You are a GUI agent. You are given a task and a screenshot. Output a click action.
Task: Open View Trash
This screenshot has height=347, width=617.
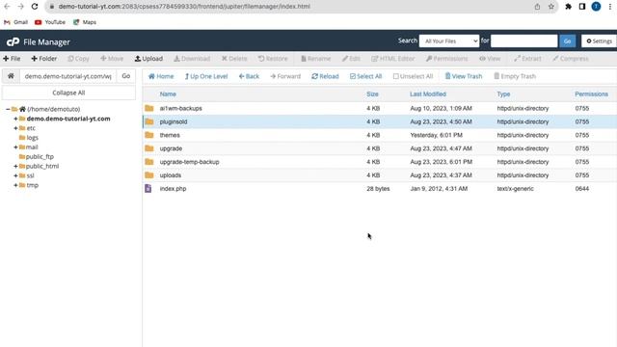[x=464, y=76]
